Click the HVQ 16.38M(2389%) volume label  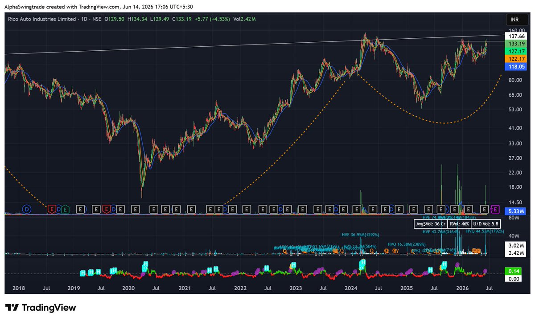(406, 244)
